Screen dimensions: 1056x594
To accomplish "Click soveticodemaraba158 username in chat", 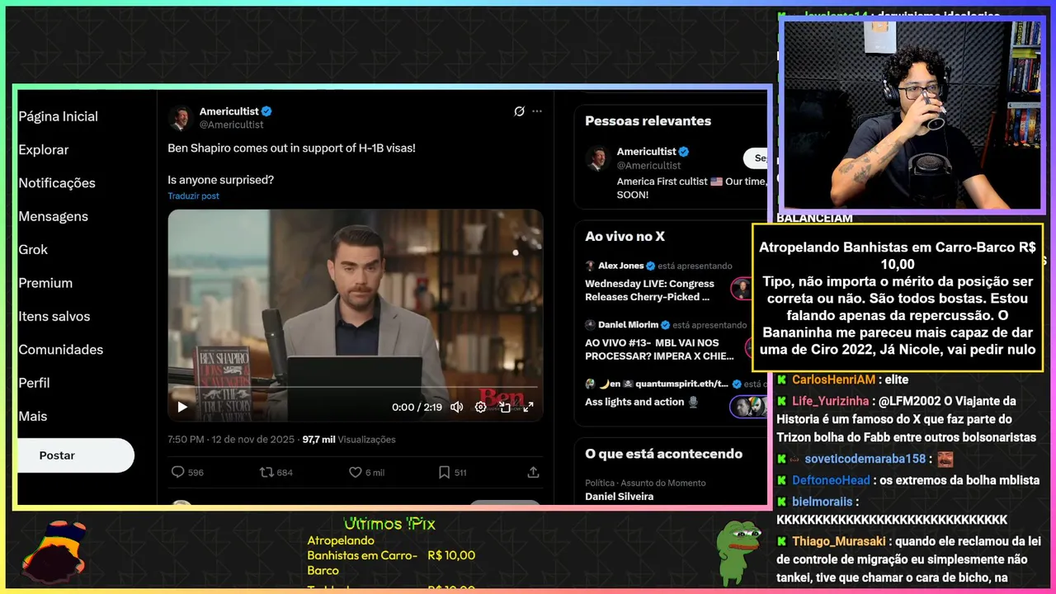I will coord(865,459).
